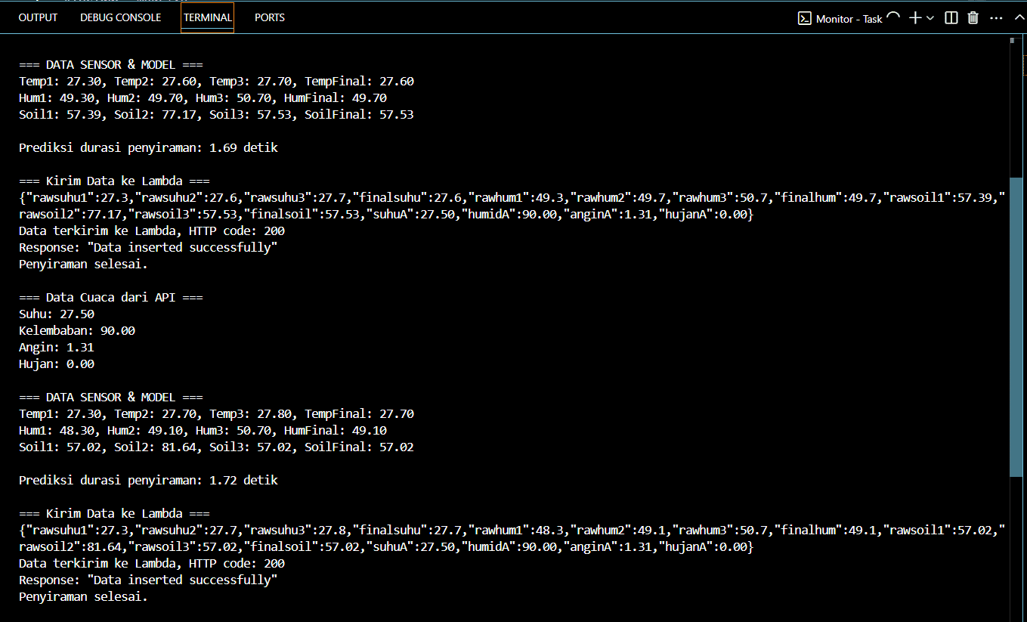Open the DEBUG CONSOLE tab
Viewport: 1027px width, 622px height.
[120, 17]
